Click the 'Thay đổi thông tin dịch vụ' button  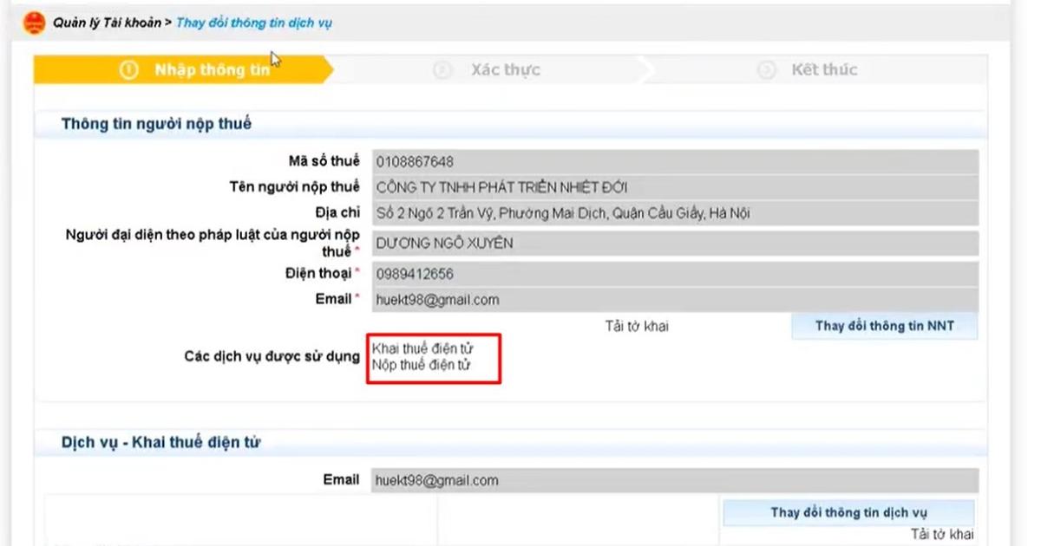(x=848, y=512)
